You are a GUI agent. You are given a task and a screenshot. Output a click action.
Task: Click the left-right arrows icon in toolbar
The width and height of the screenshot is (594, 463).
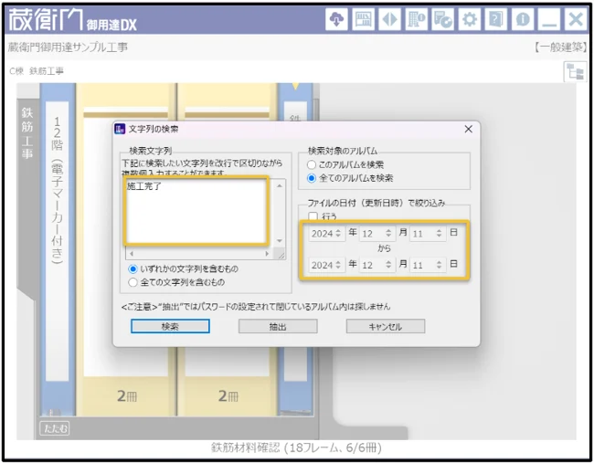click(x=389, y=19)
